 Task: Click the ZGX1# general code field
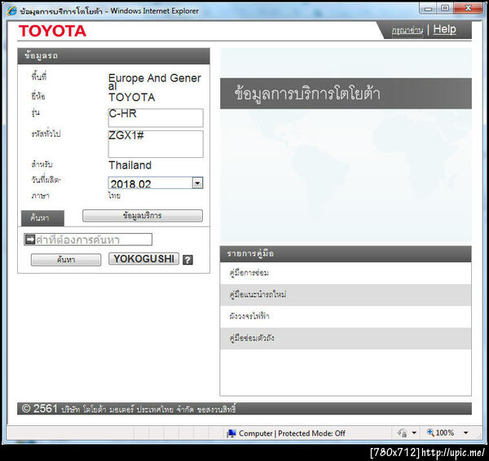click(156, 144)
